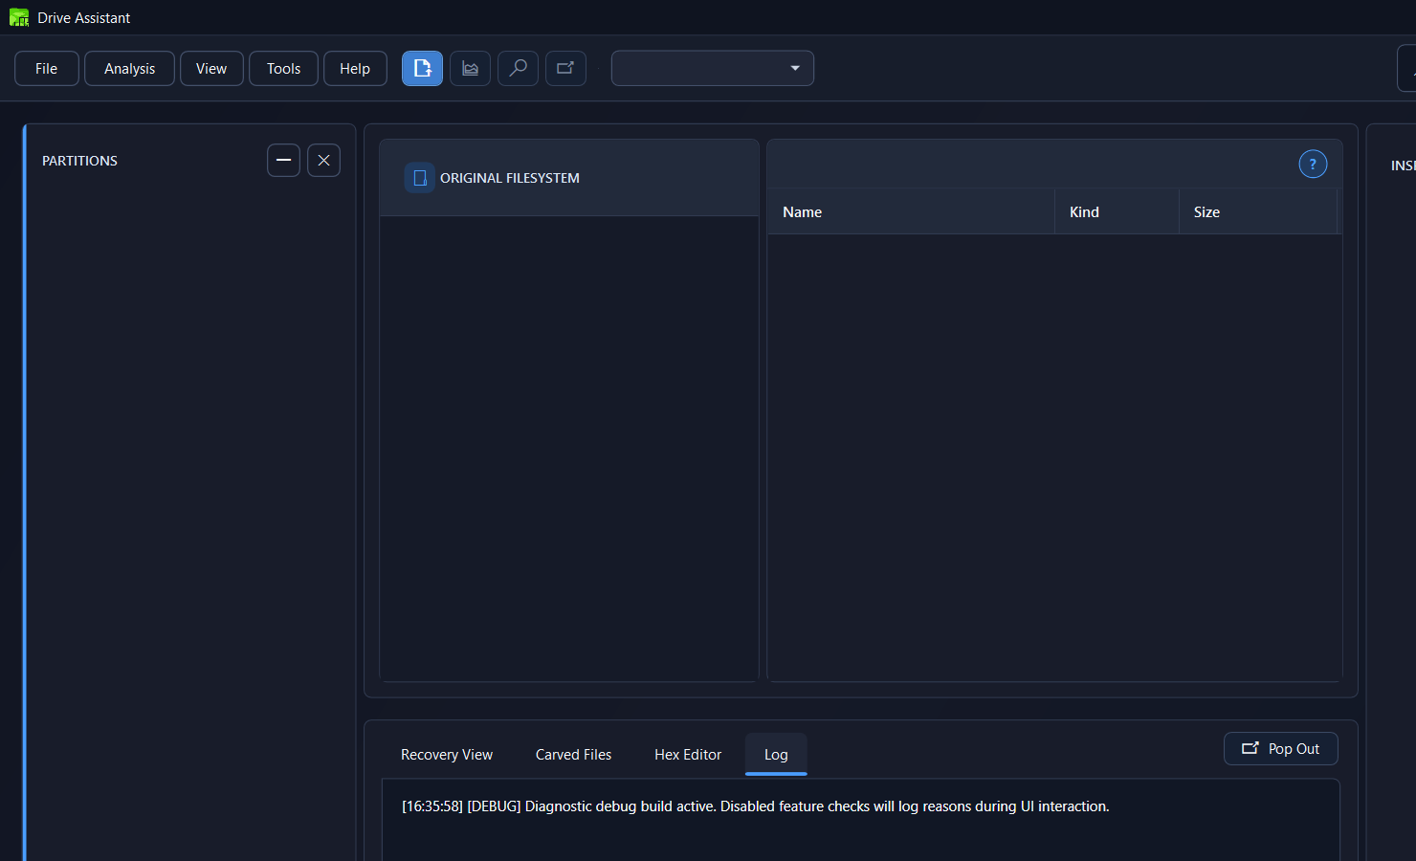This screenshot has height=861, width=1416.
Task: Close the Partitions panel with the X button
Action: tap(323, 161)
